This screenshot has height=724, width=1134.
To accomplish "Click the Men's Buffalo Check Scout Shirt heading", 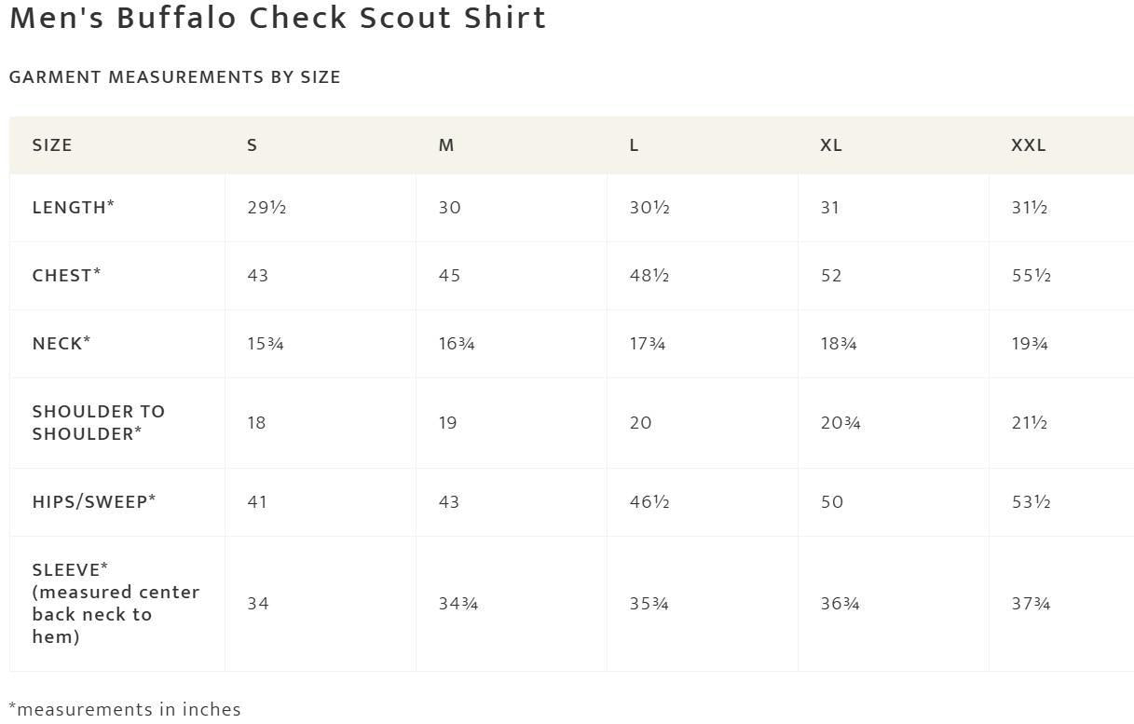I will [x=278, y=18].
